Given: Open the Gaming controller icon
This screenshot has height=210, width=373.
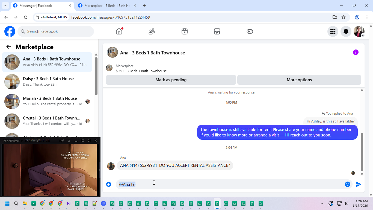Looking at the screenshot, I should tap(250, 31).
